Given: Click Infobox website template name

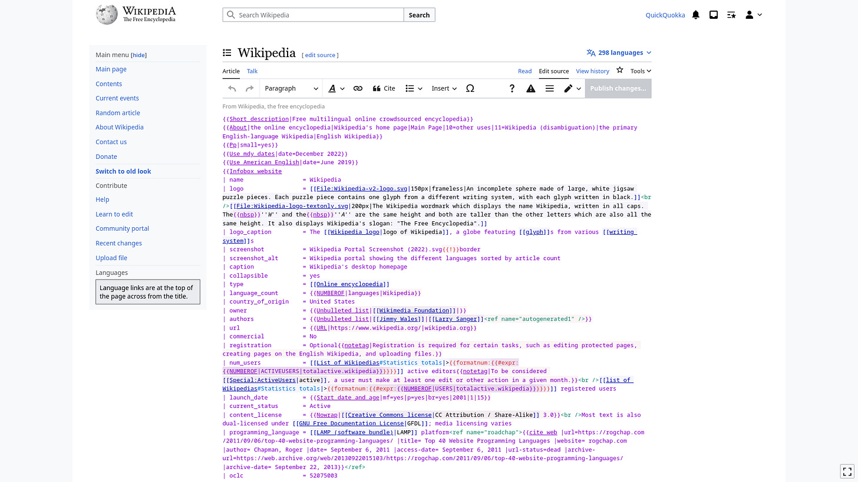Looking at the screenshot, I should pyautogui.click(x=256, y=171).
